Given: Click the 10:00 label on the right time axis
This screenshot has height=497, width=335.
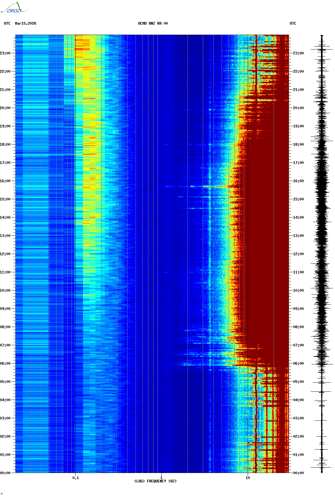Looking at the screenshot, I should point(299,290).
